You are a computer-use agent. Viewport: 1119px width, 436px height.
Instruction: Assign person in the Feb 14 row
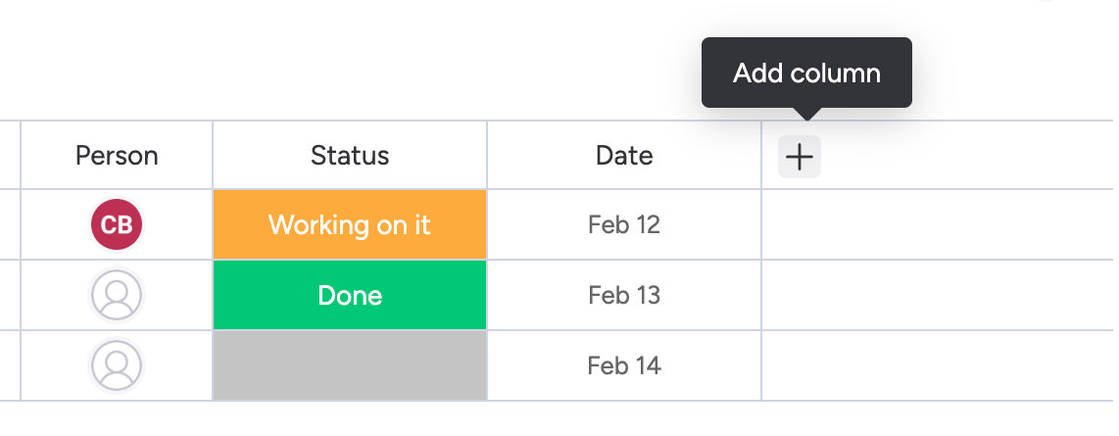tap(117, 365)
